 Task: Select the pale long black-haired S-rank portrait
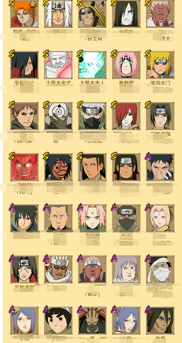[x=126, y=14]
